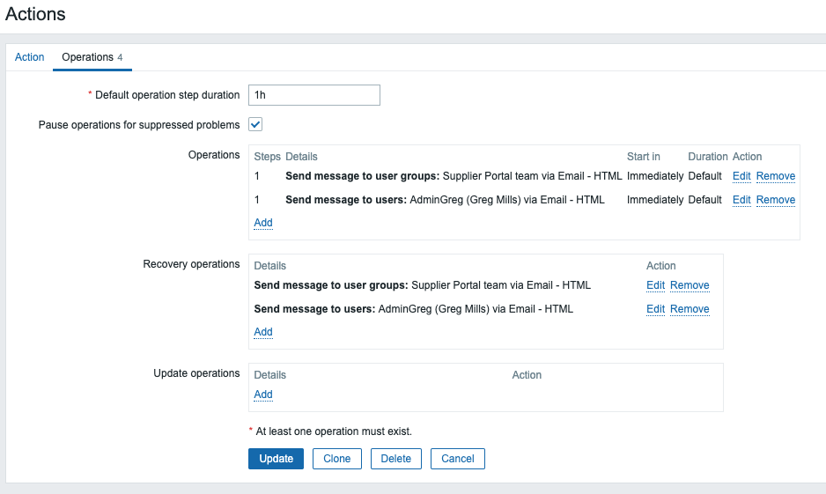This screenshot has width=826, height=494.
Task: Remove the AdminGreg recovery operation
Action: 690,309
